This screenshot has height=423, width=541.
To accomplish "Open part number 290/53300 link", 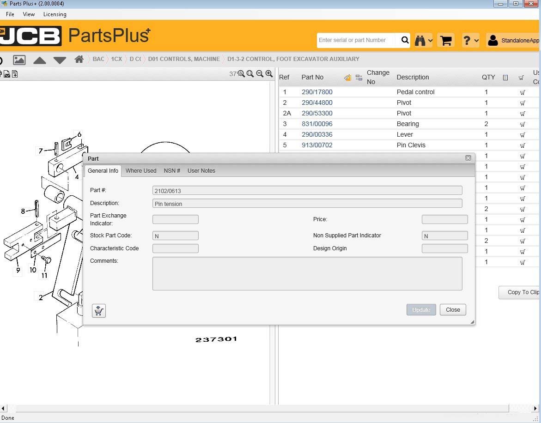I will [x=317, y=114].
